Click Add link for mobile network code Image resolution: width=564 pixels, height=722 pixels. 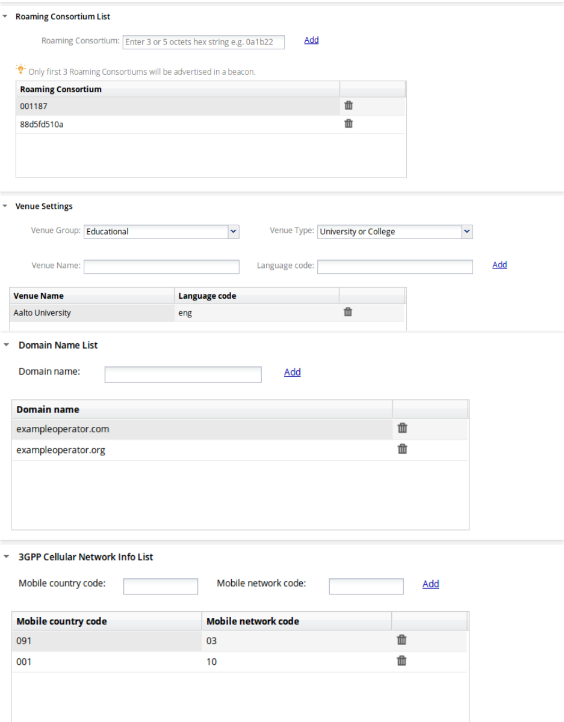pos(430,584)
